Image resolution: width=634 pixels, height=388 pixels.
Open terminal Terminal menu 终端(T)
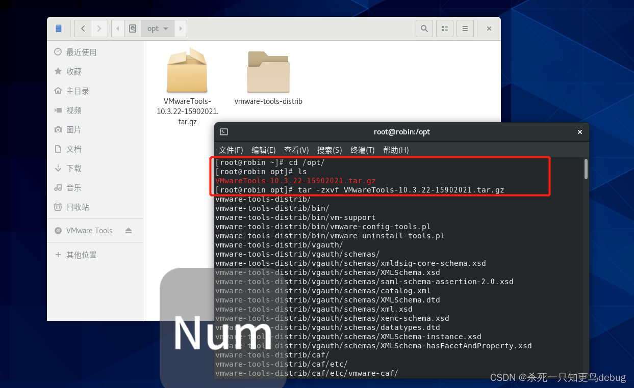(363, 150)
